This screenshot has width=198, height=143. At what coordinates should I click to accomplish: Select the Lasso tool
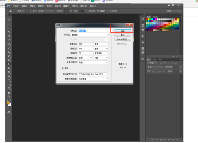coord(9,28)
